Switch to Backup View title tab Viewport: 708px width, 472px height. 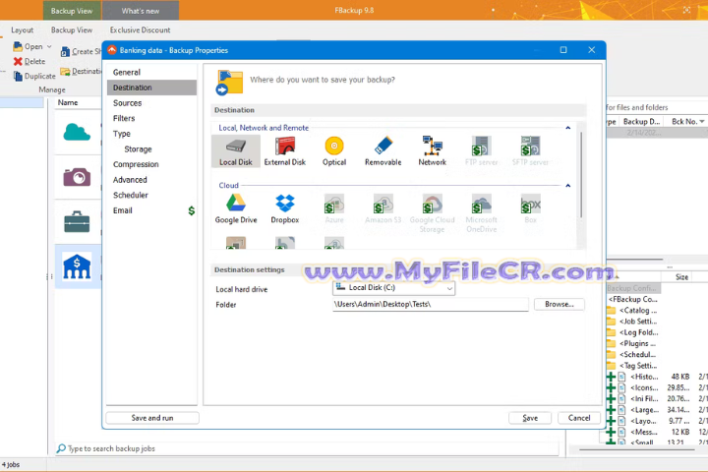72,11
